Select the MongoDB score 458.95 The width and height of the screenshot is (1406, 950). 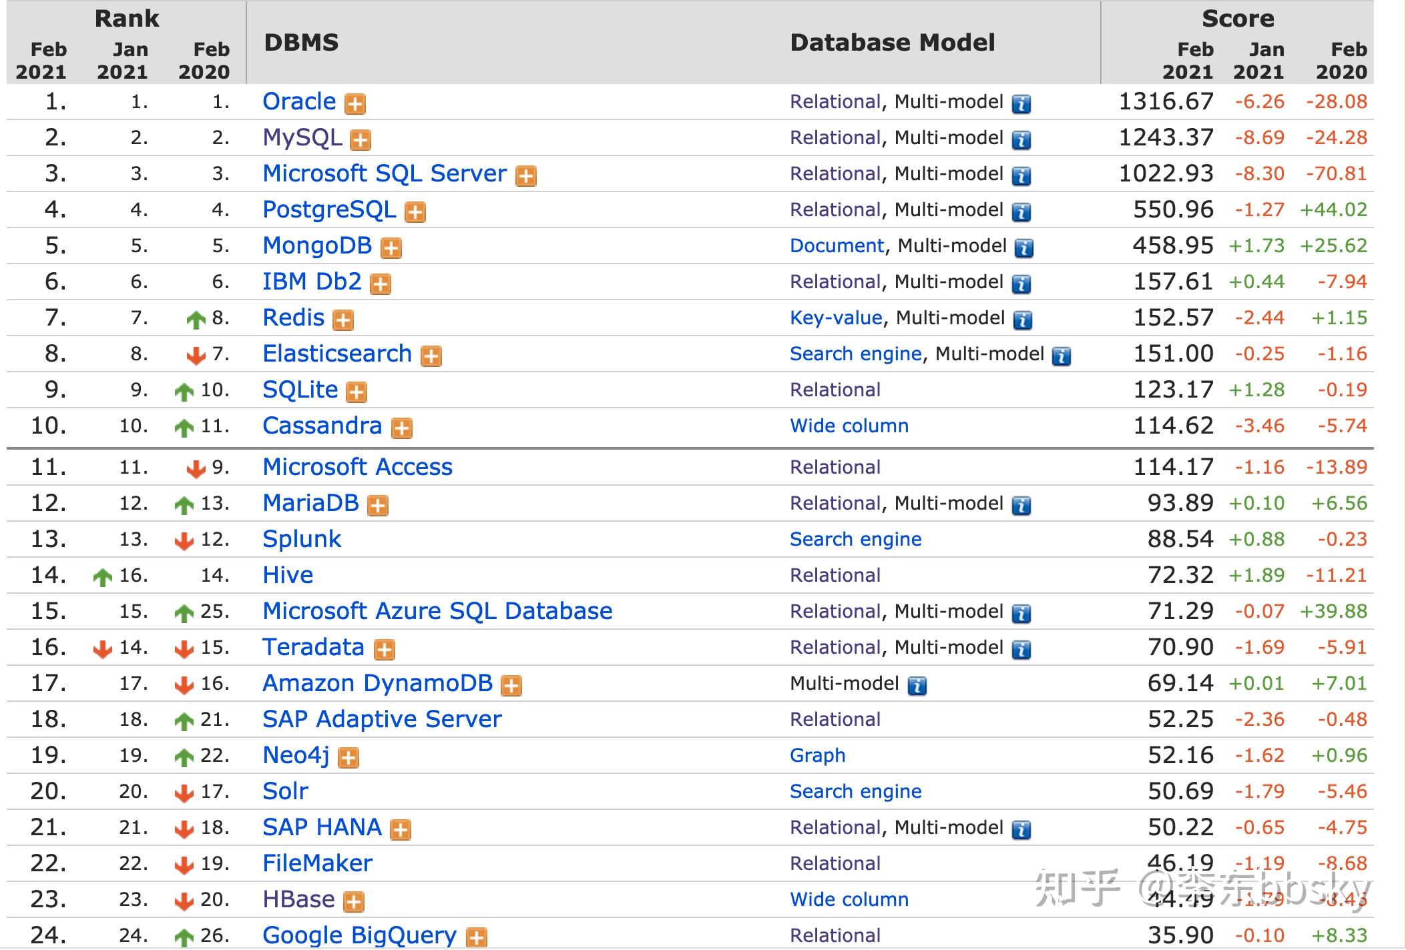pos(1173,246)
